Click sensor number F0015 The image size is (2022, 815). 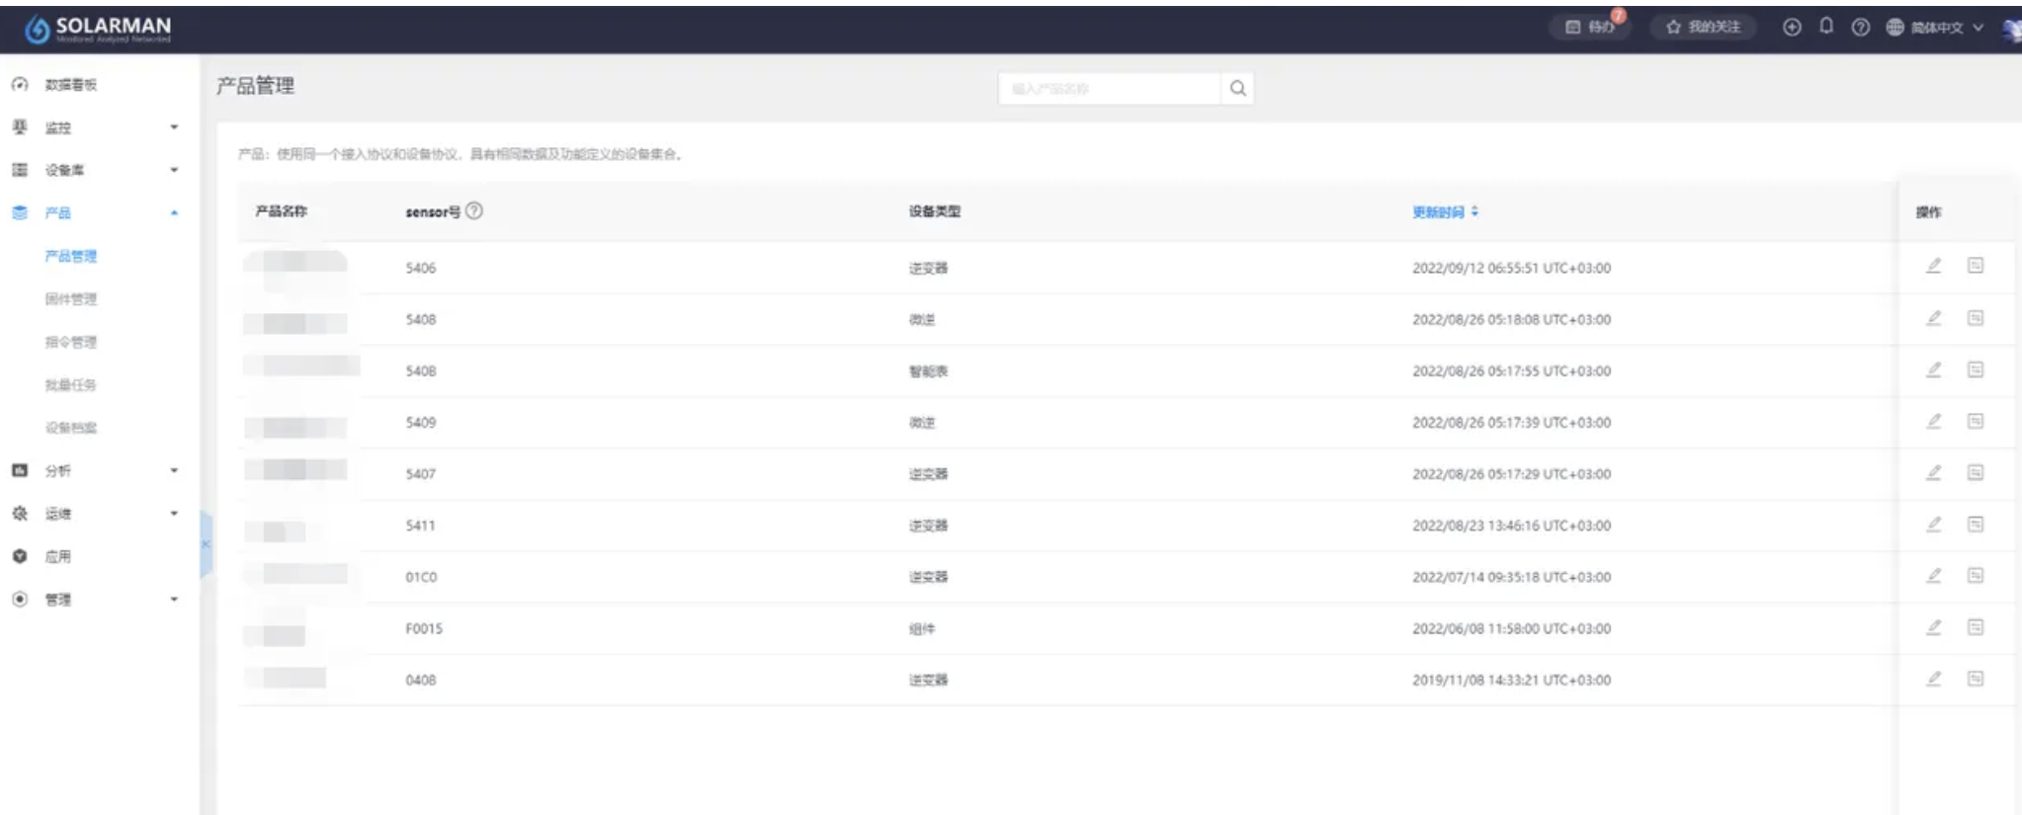[424, 628]
